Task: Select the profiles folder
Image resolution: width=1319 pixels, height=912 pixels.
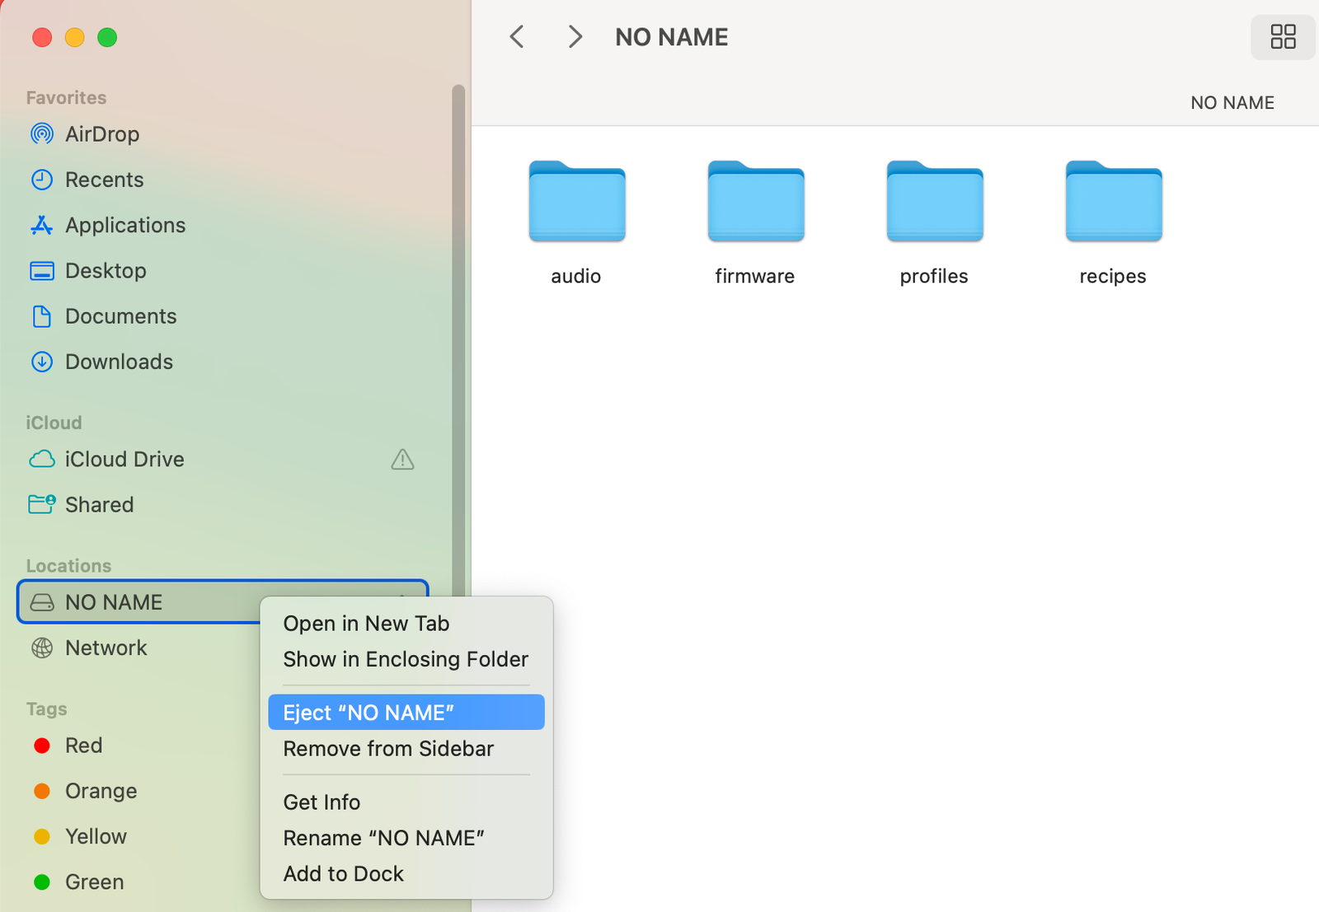Action: (934, 223)
